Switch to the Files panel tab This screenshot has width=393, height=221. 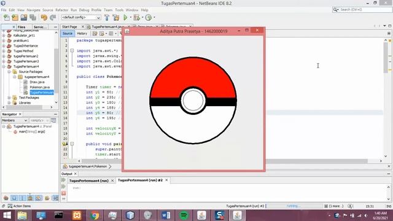(21, 27)
